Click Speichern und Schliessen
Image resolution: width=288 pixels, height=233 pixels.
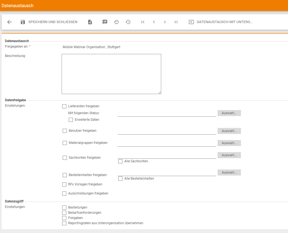49,22
